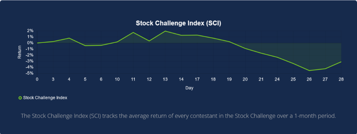Click the final data point at day 28
The width and height of the screenshot is (357, 134).
tap(341, 62)
